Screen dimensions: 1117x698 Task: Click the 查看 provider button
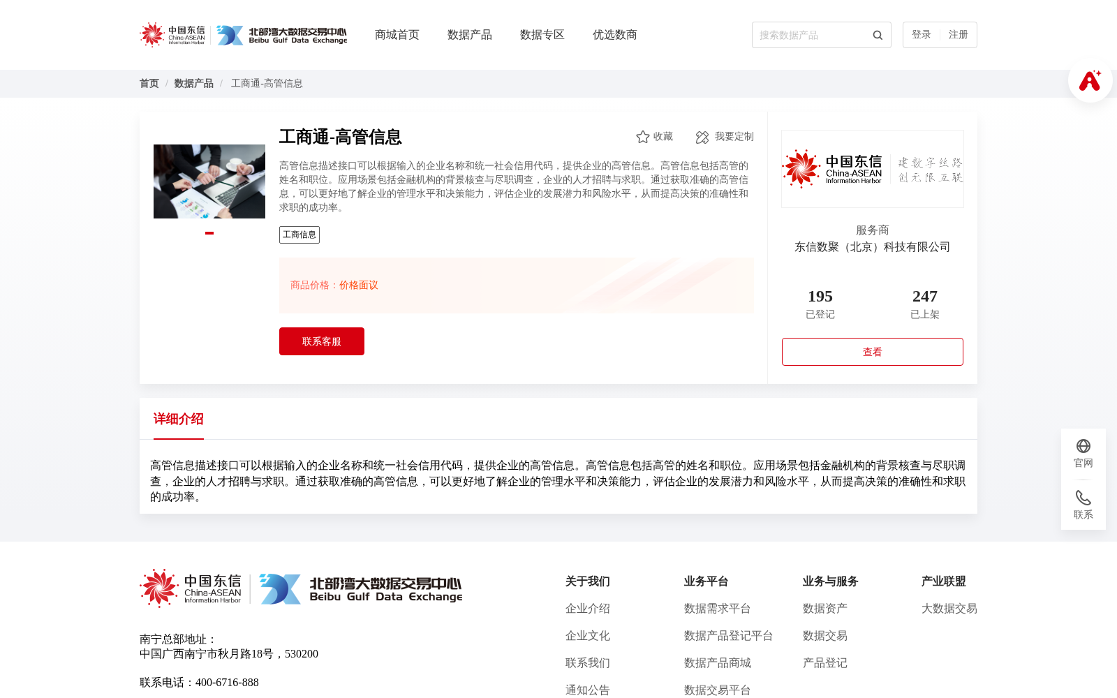tap(873, 352)
